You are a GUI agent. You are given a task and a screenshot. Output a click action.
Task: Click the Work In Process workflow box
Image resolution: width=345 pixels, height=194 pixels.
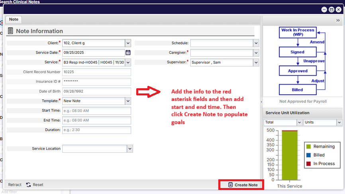(298, 32)
